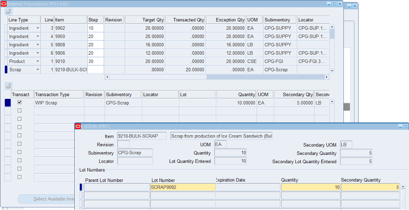Viewport: 409px width, 210px height.
Task: Click the SCRAP0002 Lot Number field
Action: [183, 187]
